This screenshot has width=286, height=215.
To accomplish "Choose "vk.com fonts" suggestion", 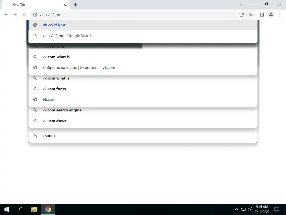I will 143,89.
